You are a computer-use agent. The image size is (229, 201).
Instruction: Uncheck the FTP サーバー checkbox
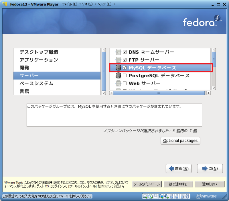125,60
